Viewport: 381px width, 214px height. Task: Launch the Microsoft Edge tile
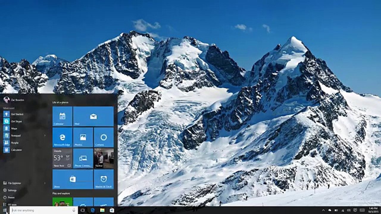click(x=63, y=137)
